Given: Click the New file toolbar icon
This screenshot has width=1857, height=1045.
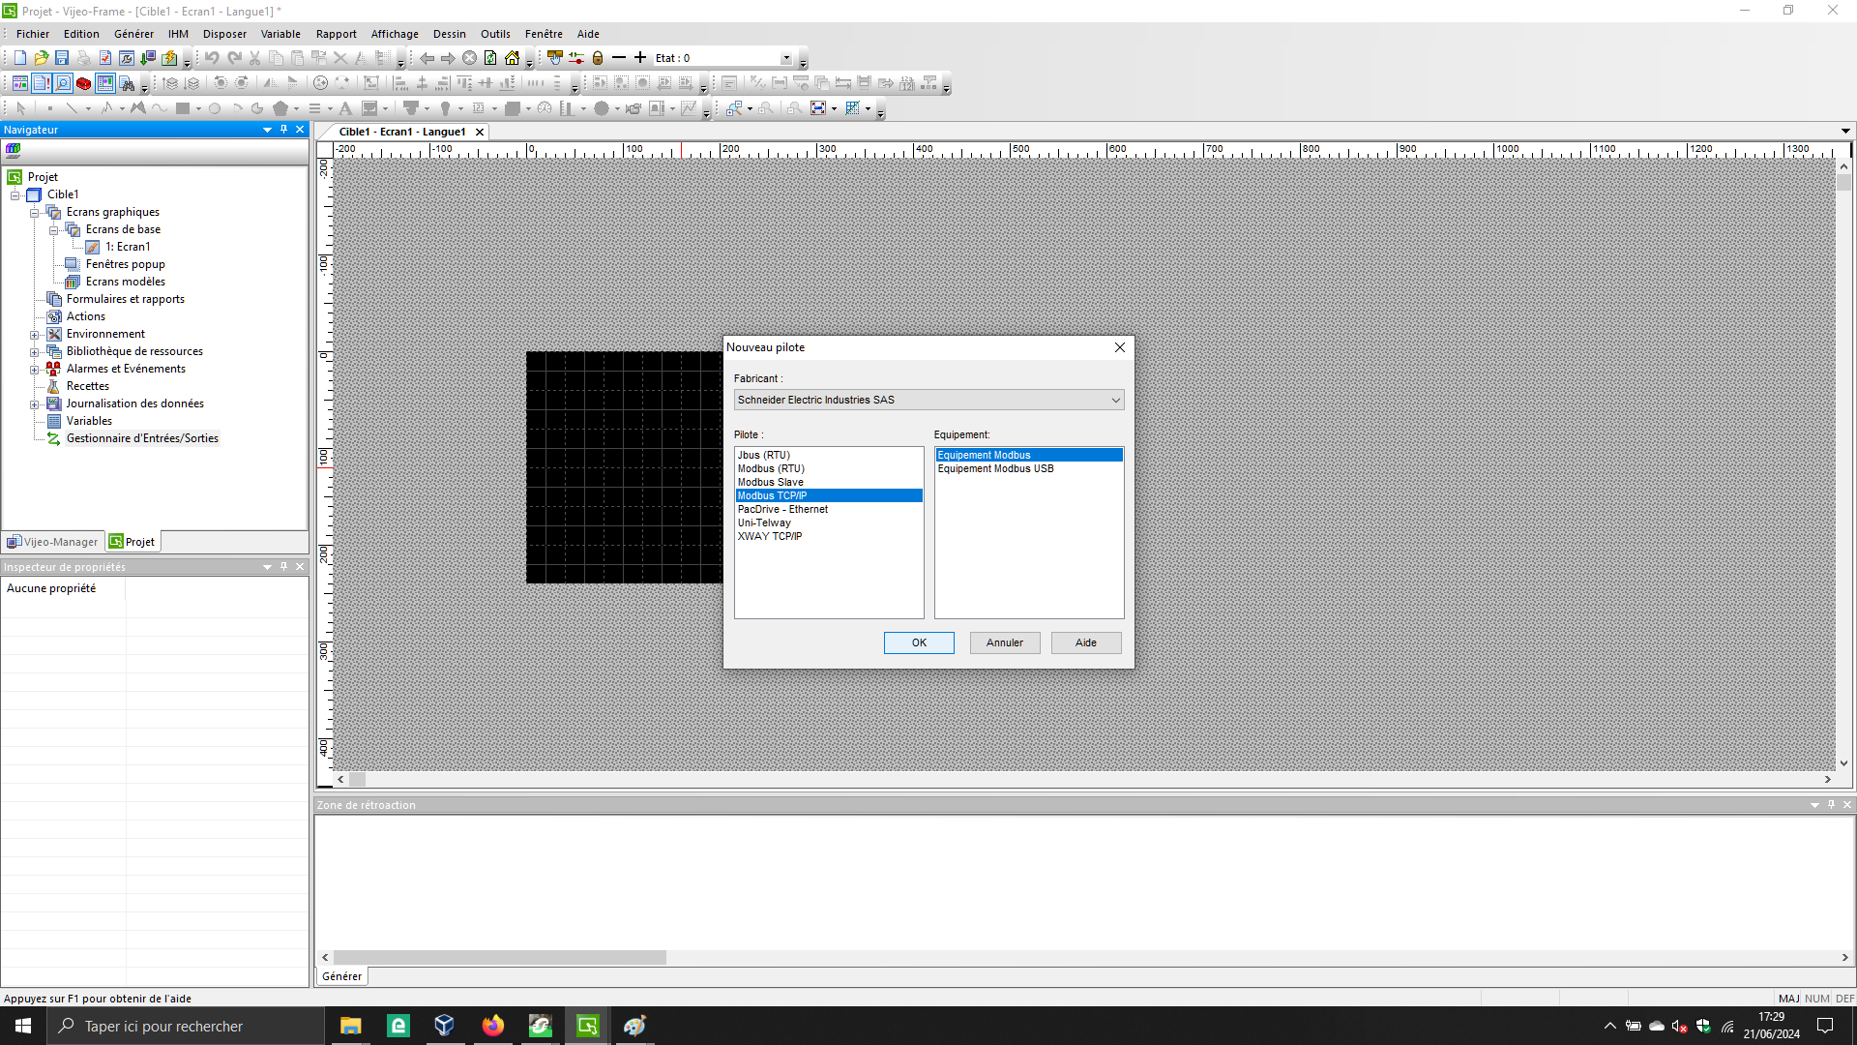Looking at the screenshot, I should click(20, 58).
